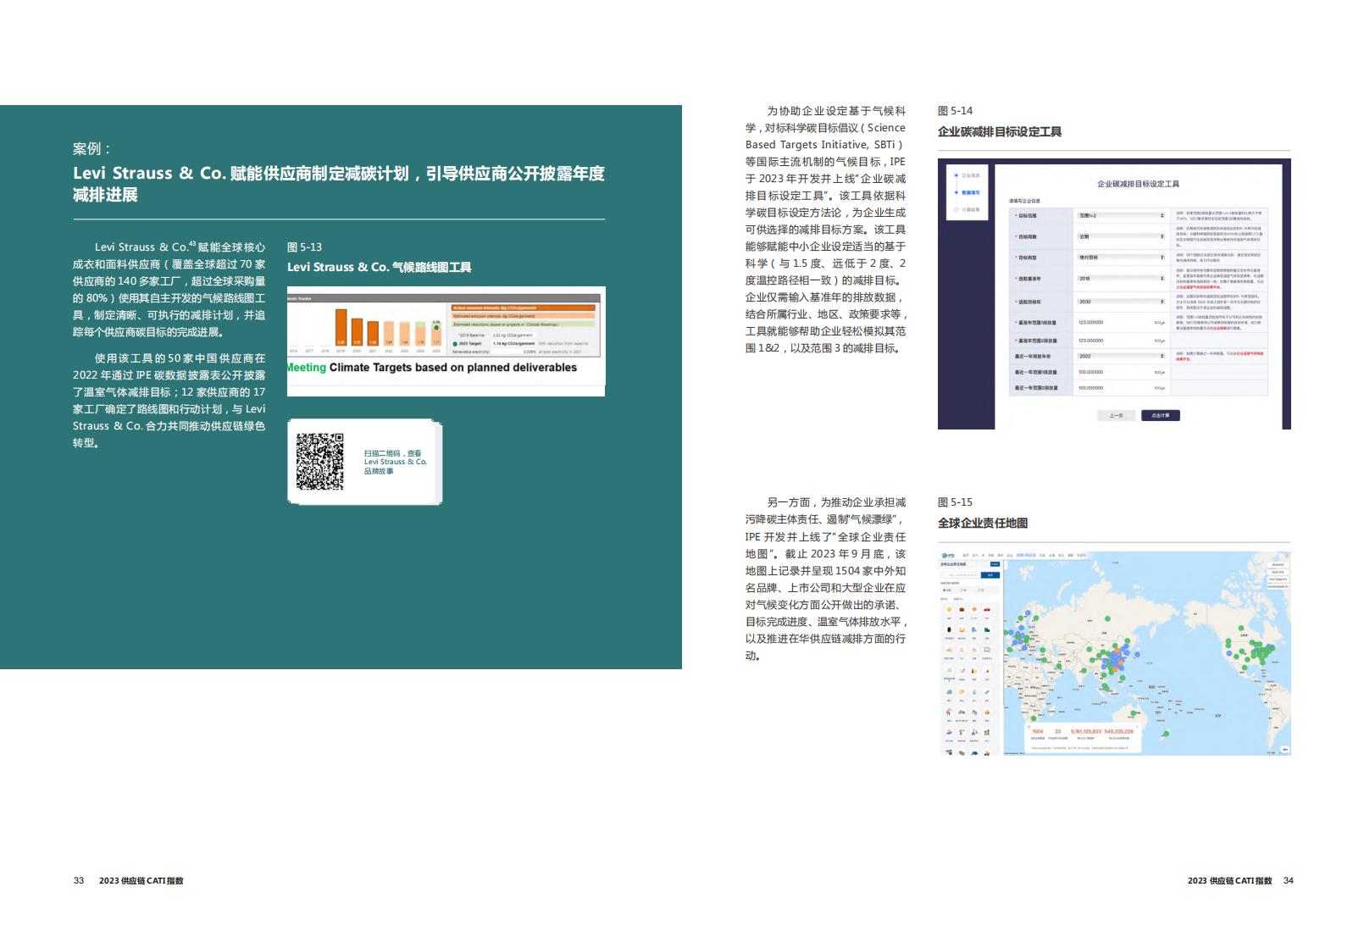The image size is (1364, 931).
Task: Click the dark calculate button in the form
Action: click(x=1161, y=416)
